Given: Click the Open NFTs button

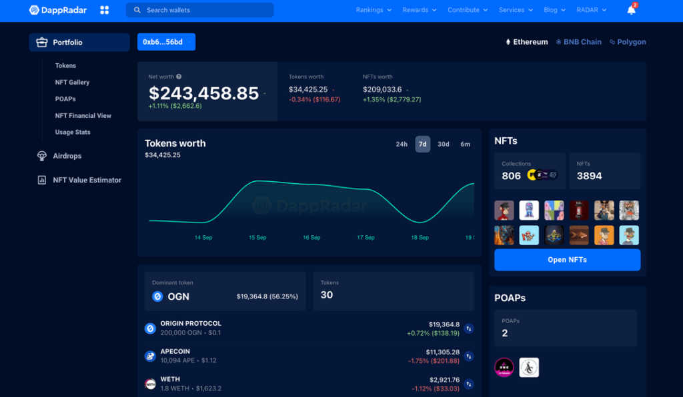Looking at the screenshot, I should tap(567, 260).
